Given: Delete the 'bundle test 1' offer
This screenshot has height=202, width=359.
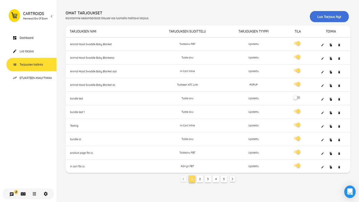Looking at the screenshot, I should click(339, 113).
